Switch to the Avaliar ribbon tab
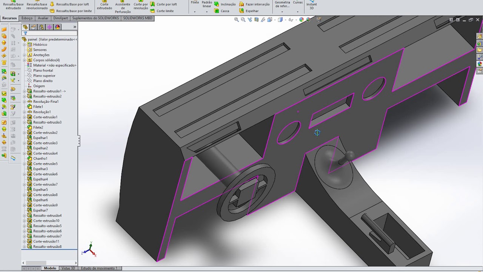The height and width of the screenshot is (272, 483). [43, 18]
